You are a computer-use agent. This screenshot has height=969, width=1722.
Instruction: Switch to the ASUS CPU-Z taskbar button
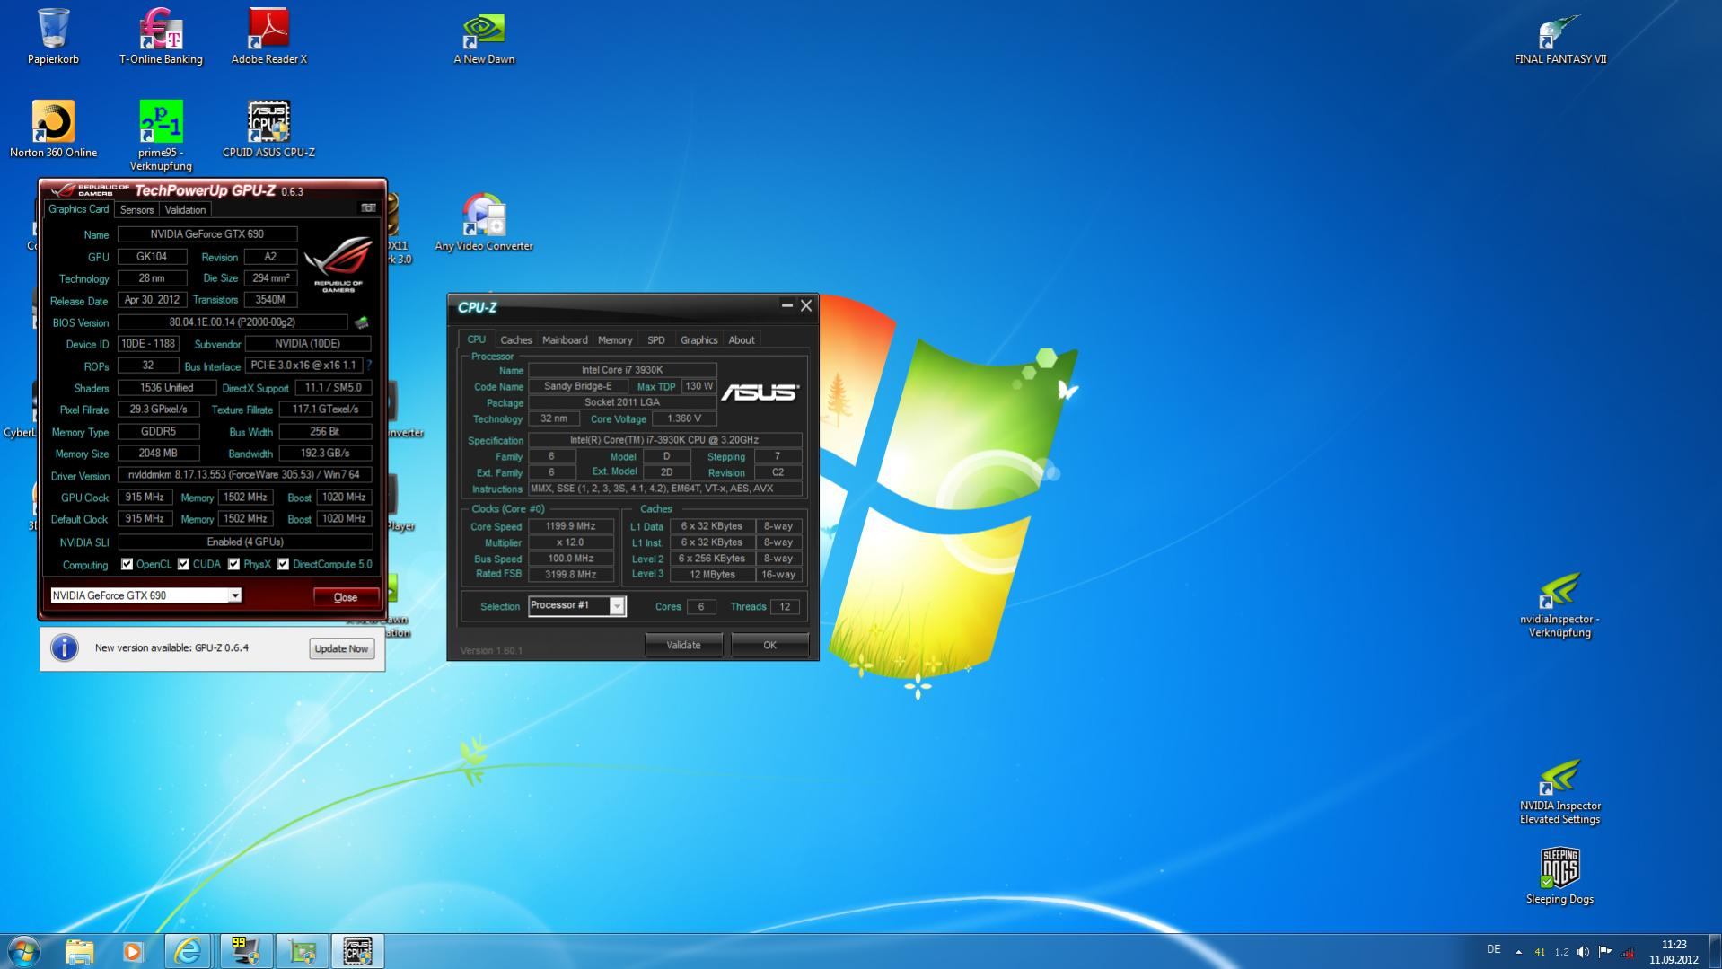click(357, 951)
